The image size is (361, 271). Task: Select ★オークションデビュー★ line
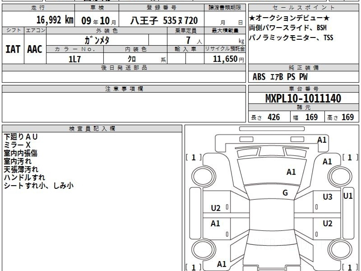click(289, 18)
